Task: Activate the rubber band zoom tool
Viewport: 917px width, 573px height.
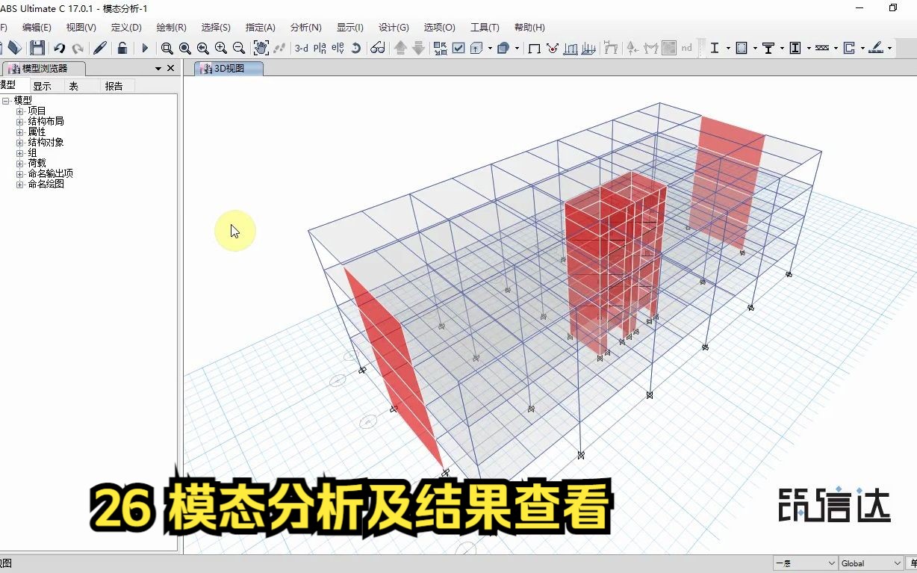Action: click(x=167, y=48)
